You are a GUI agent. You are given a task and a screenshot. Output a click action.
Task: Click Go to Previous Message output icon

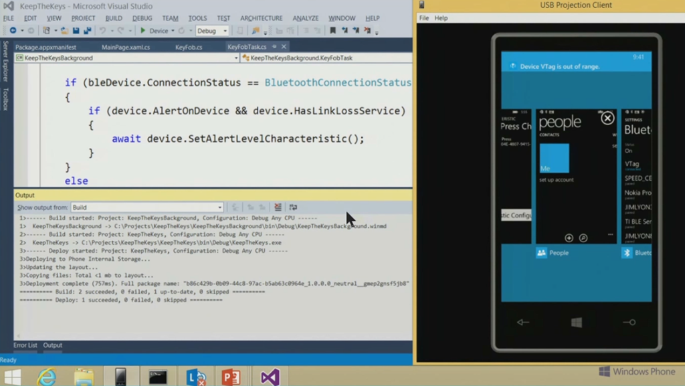(251, 207)
